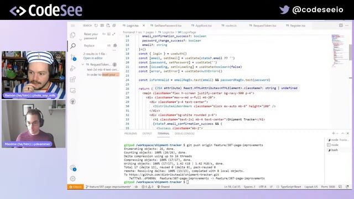Open a new search editor

(x=108, y=25)
